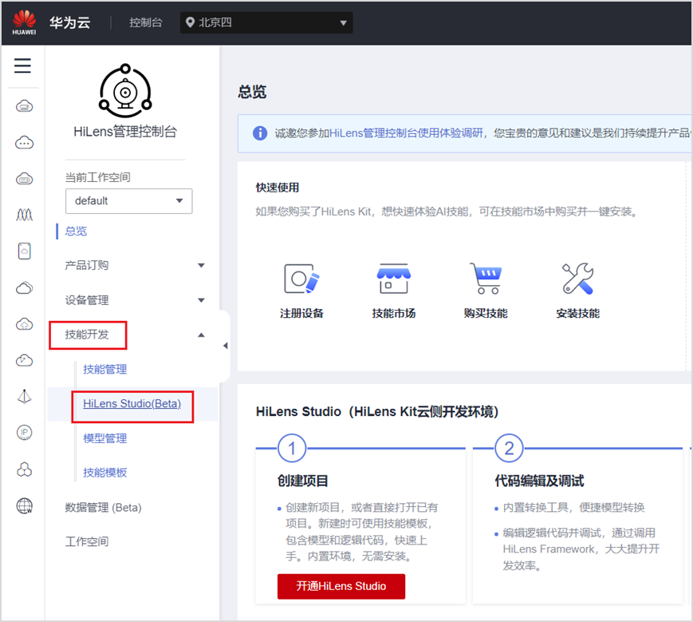
Task: Open the 技能市场 store icon
Action: click(x=394, y=279)
